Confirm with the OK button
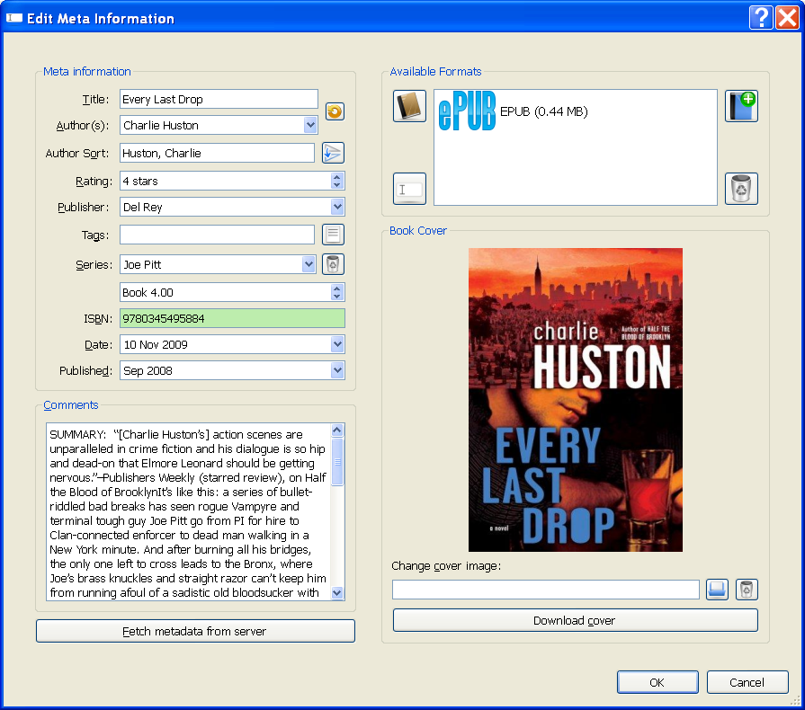The height and width of the screenshot is (710, 805). coord(657,682)
